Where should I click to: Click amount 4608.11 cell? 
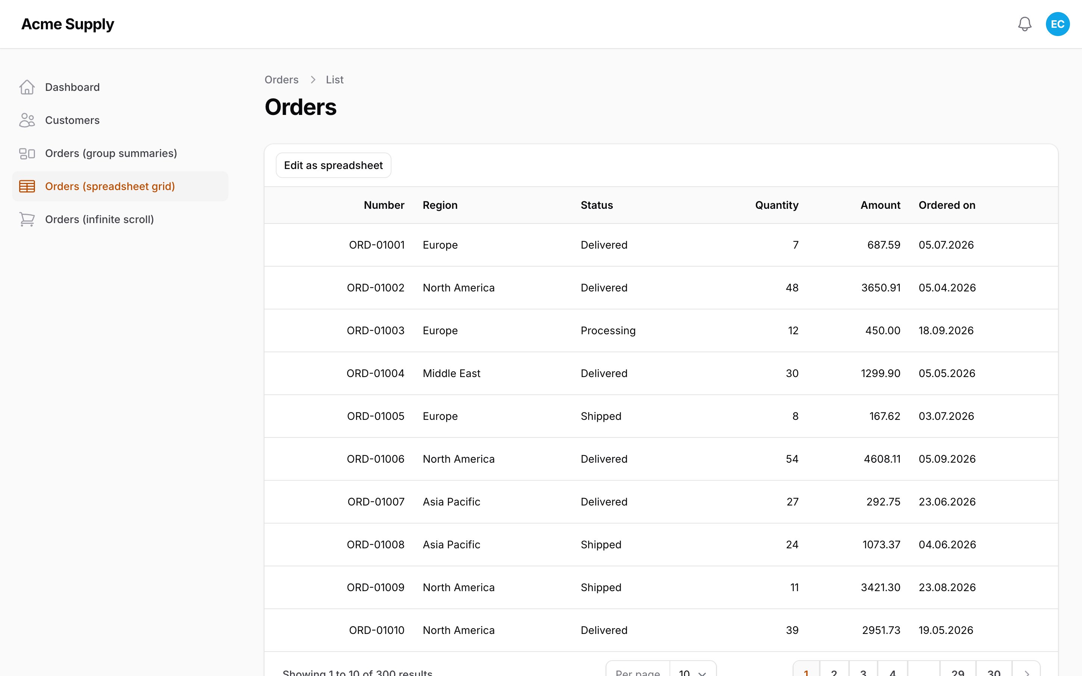point(882,459)
